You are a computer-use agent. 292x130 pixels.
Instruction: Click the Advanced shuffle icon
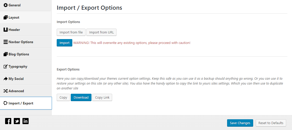(5, 91)
